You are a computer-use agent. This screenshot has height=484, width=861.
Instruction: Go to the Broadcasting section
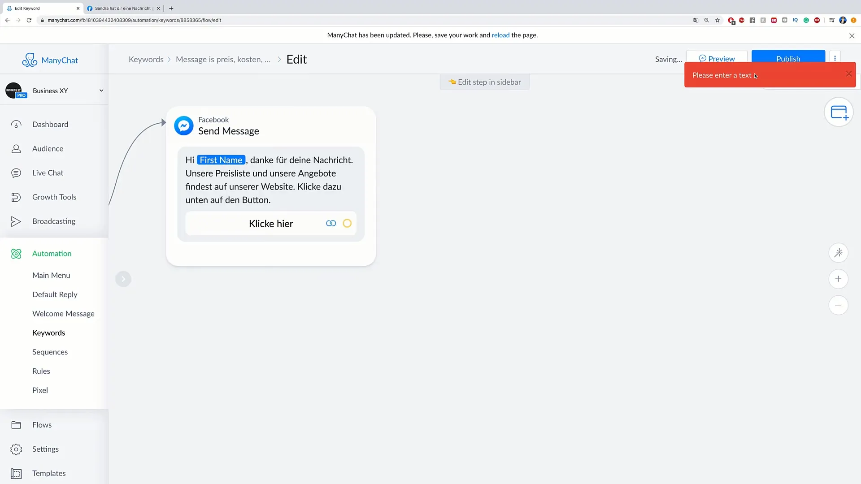pyautogui.click(x=53, y=221)
